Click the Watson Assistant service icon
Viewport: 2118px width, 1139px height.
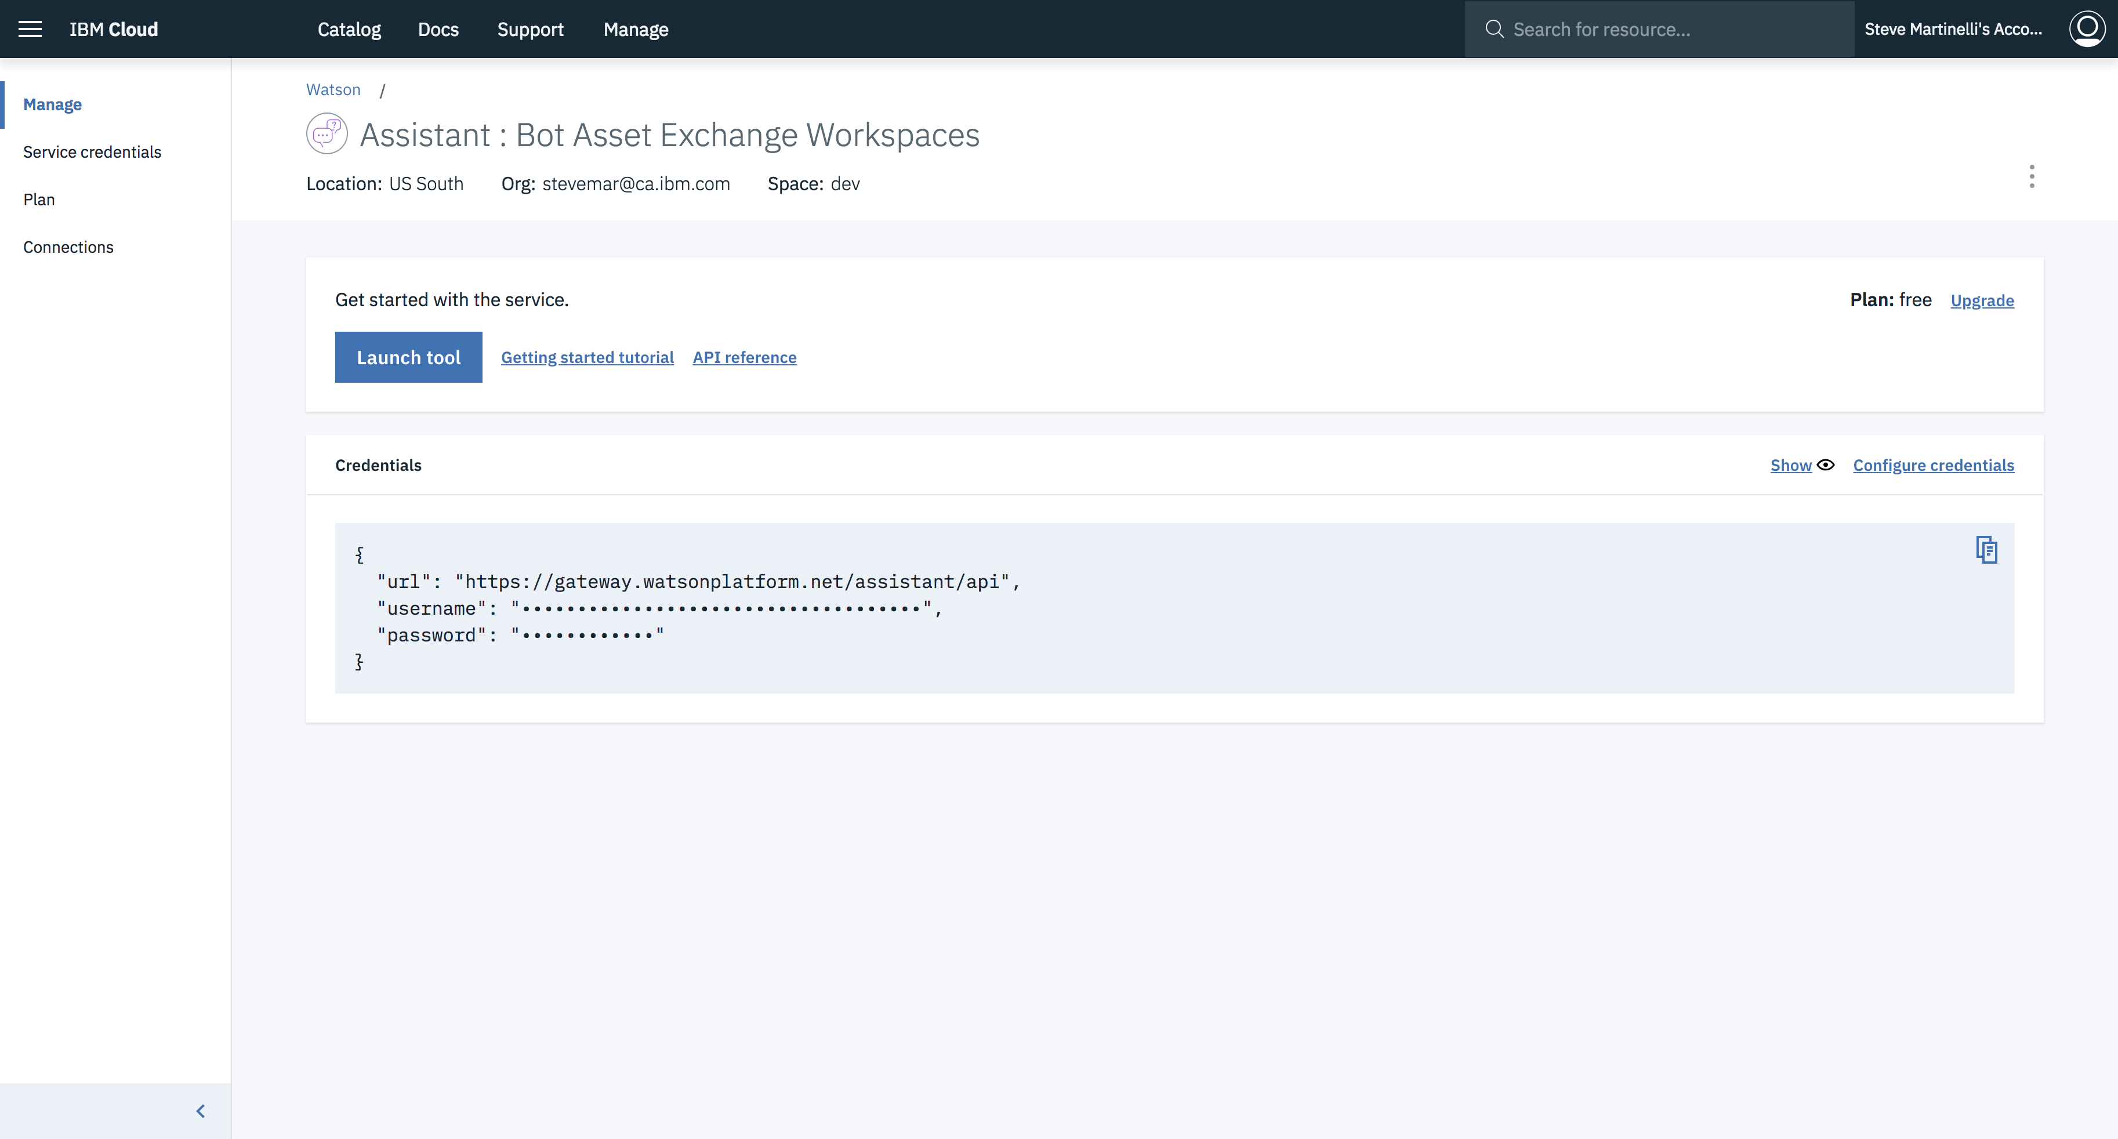327,133
